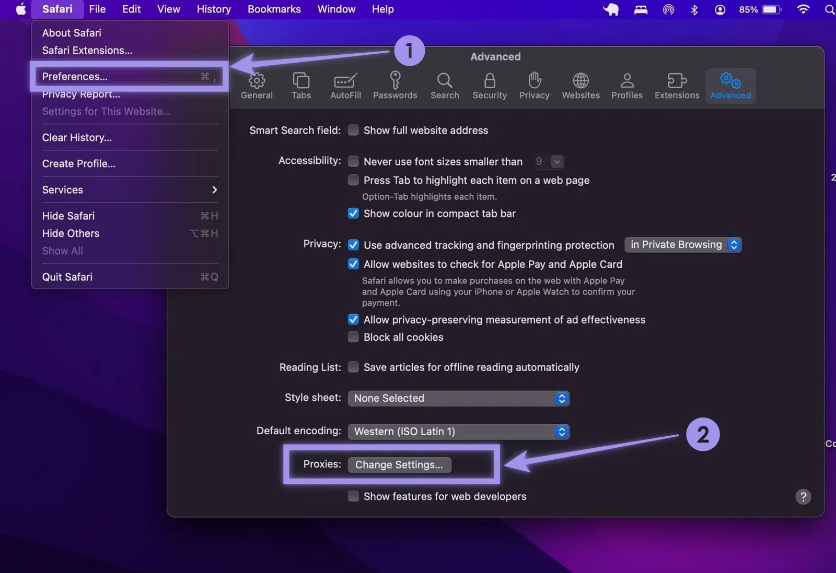This screenshot has height=573, width=836.
Task: Open the General preferences pane
Action: [257, 86]
